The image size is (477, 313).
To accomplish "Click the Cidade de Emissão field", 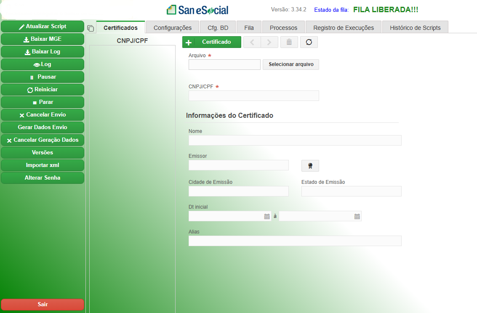I will [238, 191].
